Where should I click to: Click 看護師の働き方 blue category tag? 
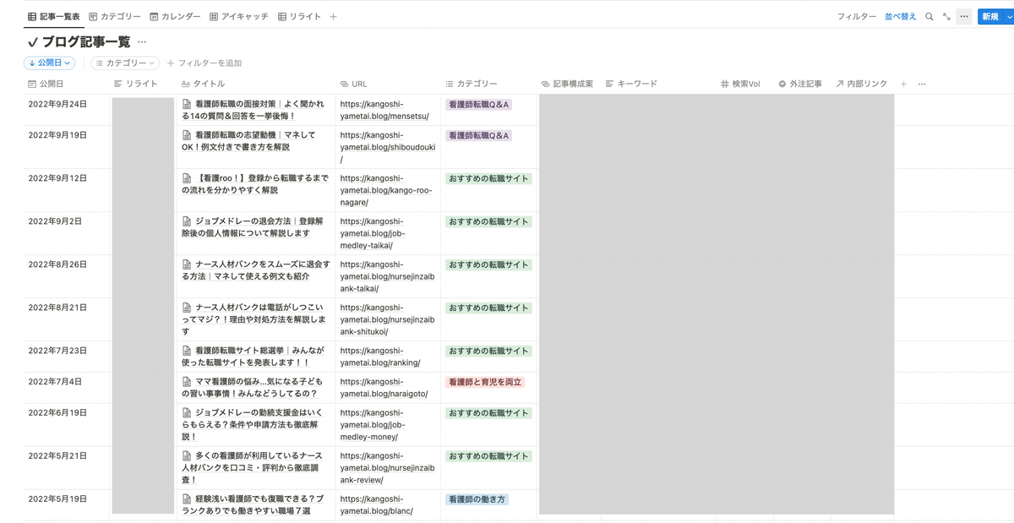tap(477, 499)
